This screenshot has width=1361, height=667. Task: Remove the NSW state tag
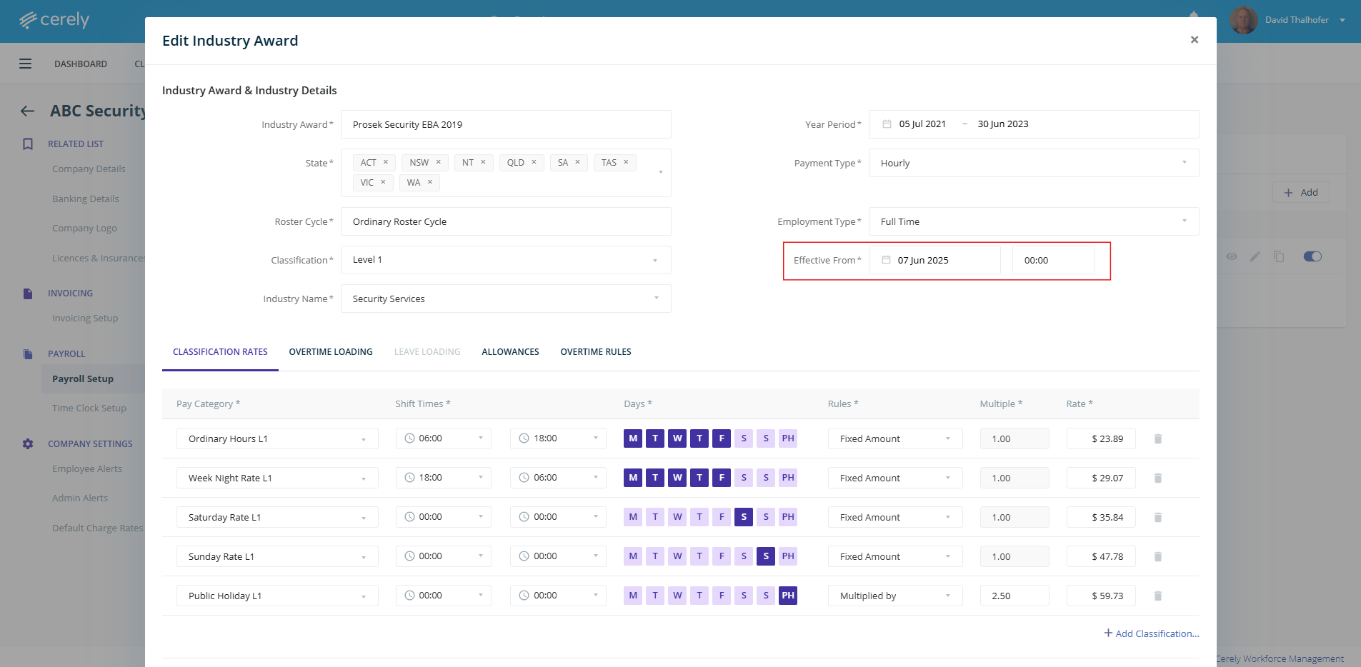[439, 162]
